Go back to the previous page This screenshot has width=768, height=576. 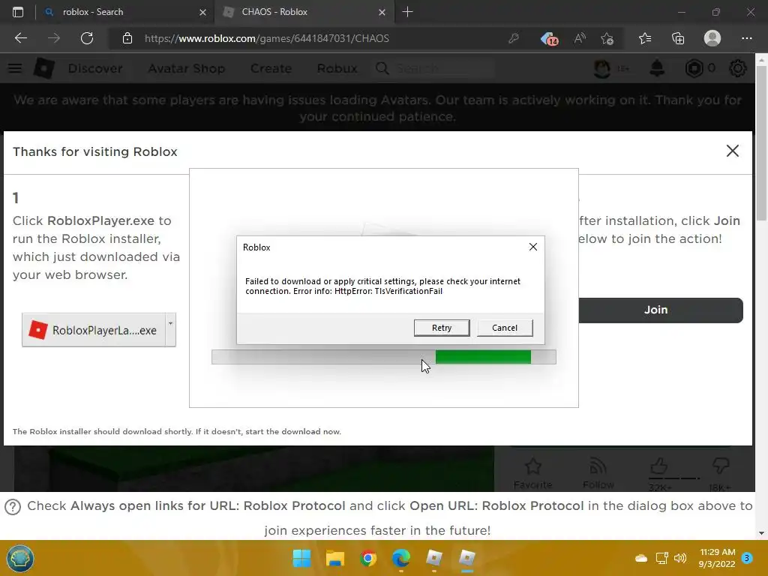click(20, 38)
